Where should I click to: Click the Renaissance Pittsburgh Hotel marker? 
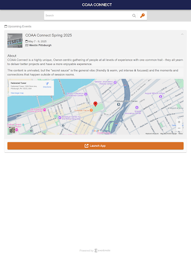[44, 110]
